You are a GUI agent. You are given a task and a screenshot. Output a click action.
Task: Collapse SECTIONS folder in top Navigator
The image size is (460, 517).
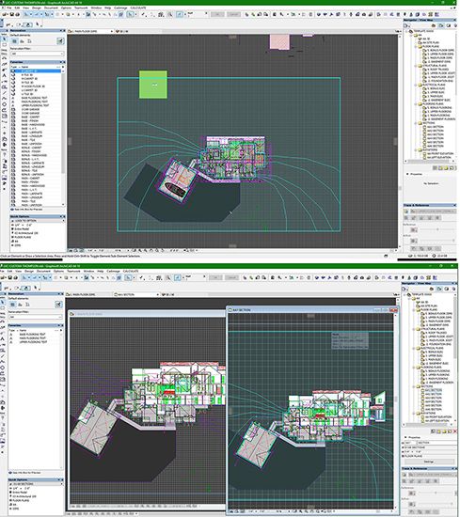(x=416, y=123)
